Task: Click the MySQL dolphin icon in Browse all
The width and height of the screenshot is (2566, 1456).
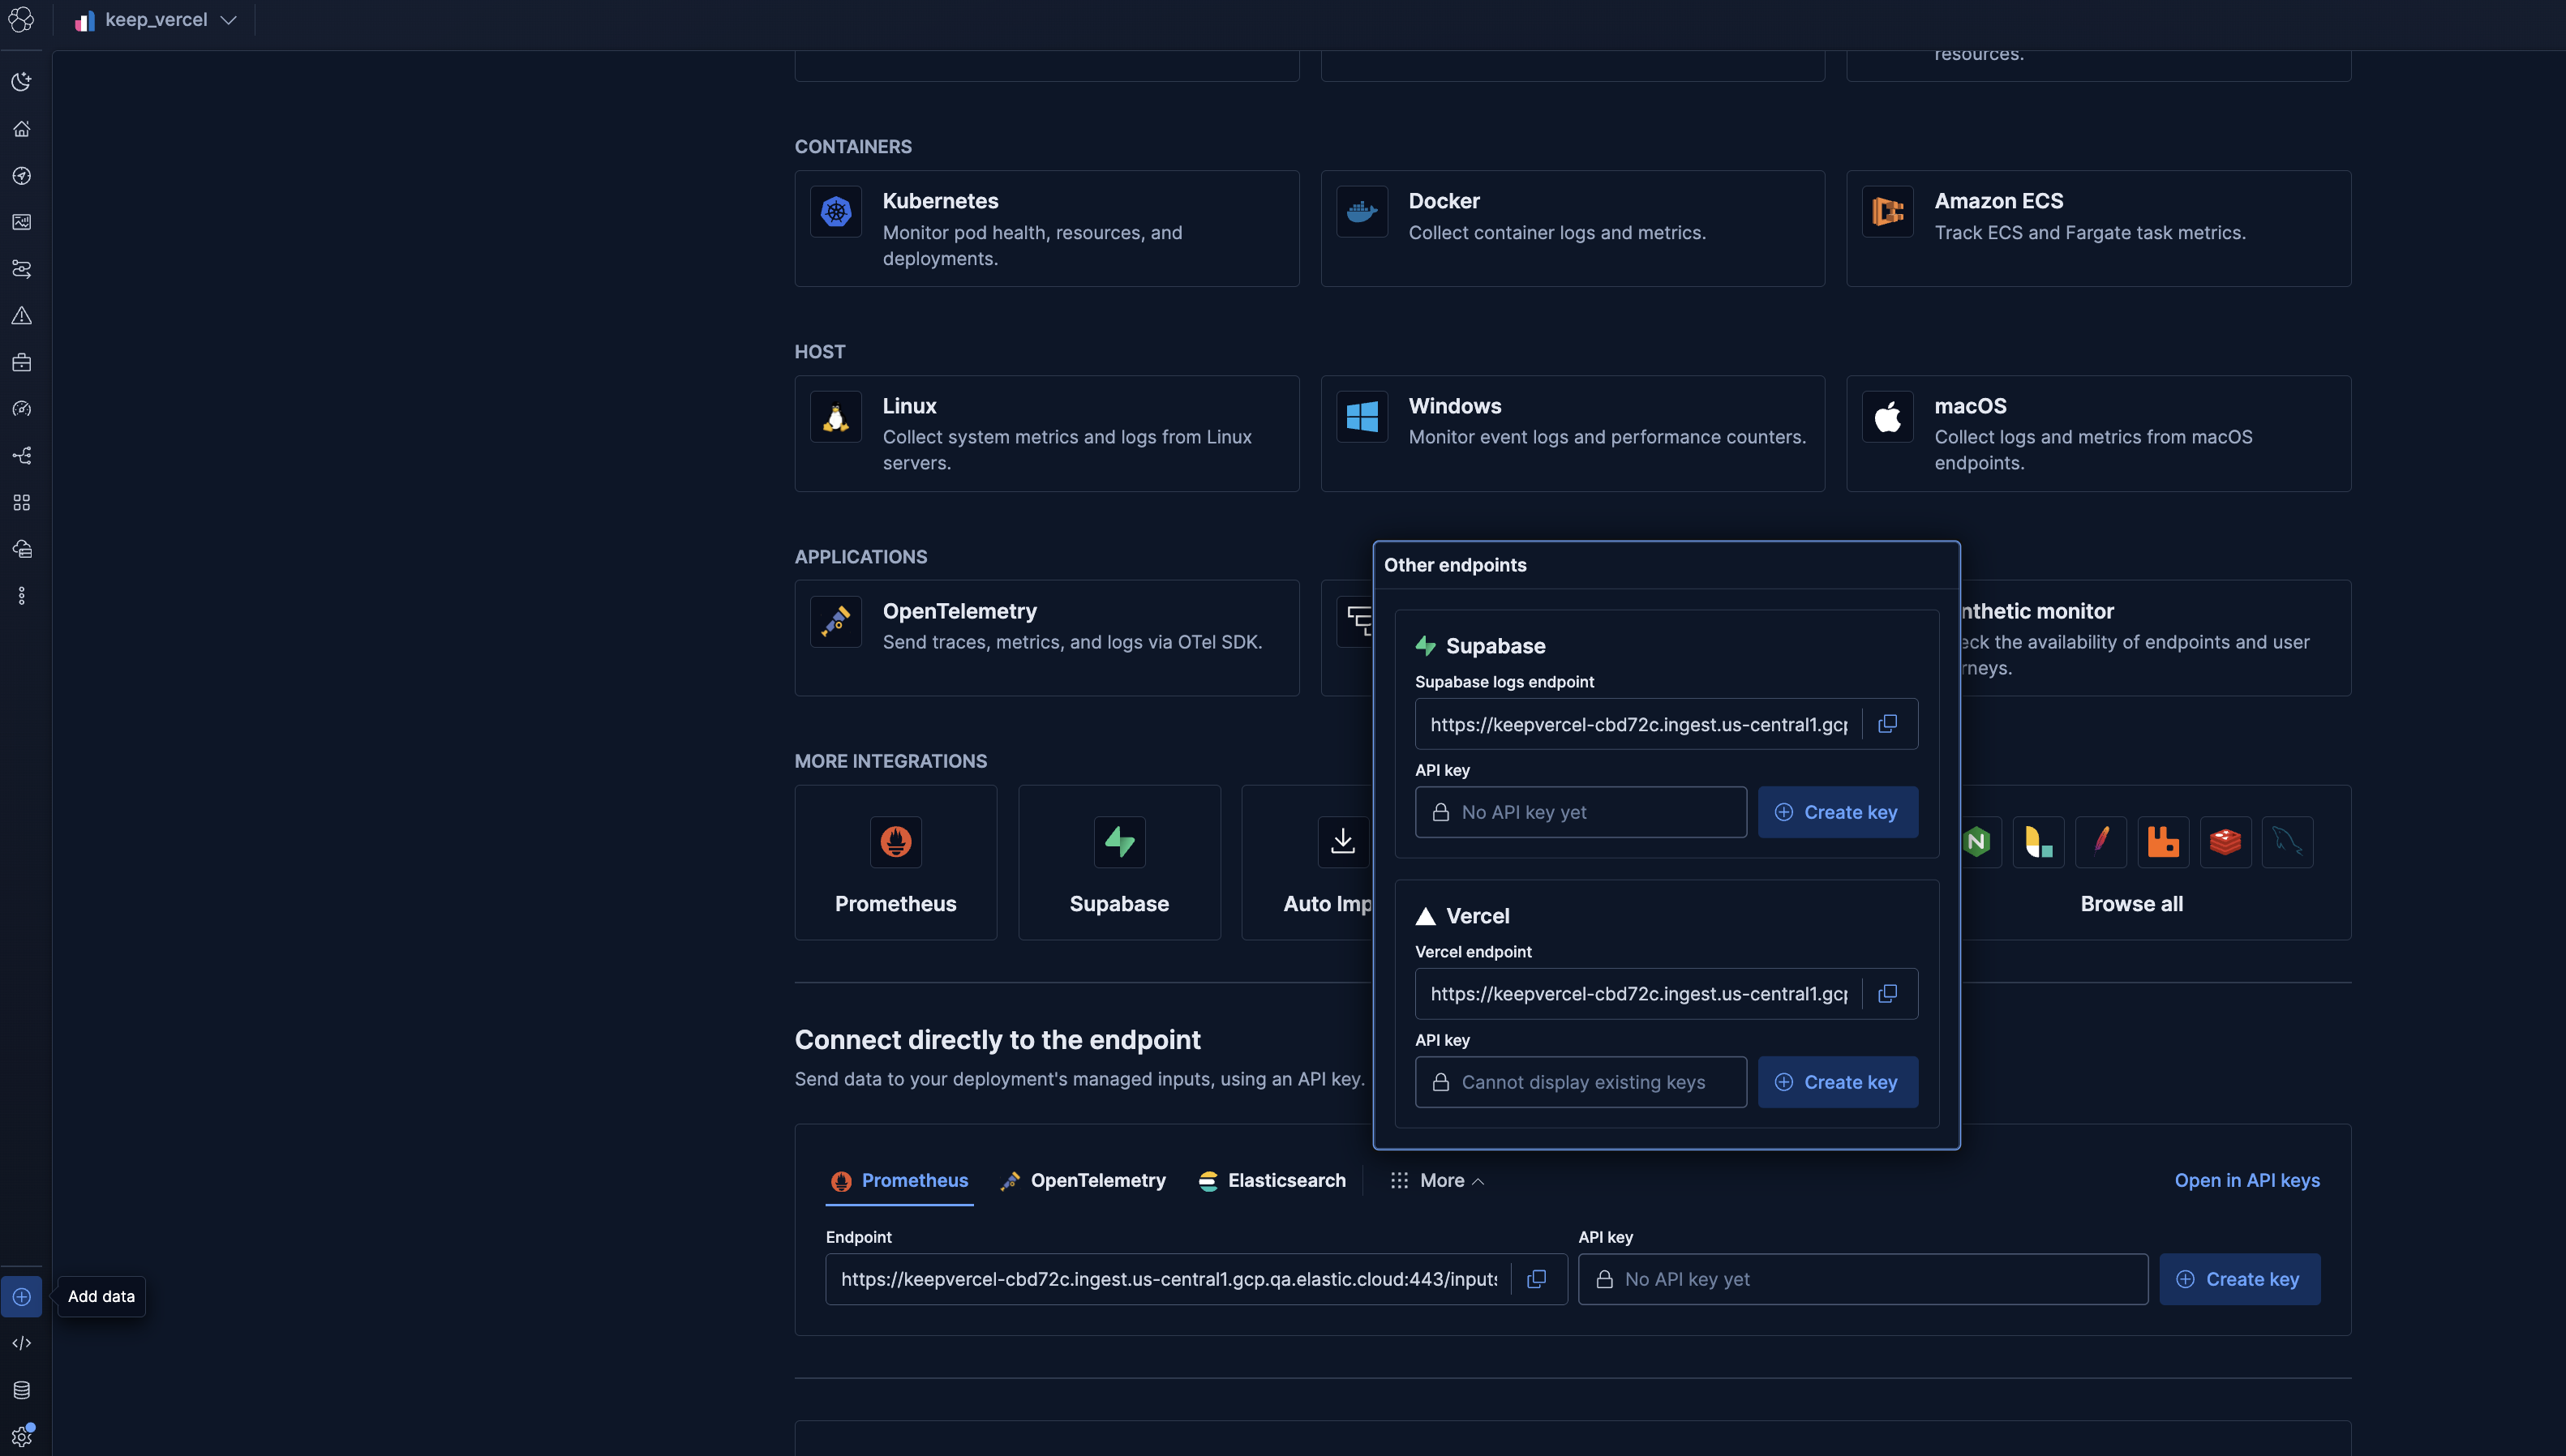Action: 2287,842
